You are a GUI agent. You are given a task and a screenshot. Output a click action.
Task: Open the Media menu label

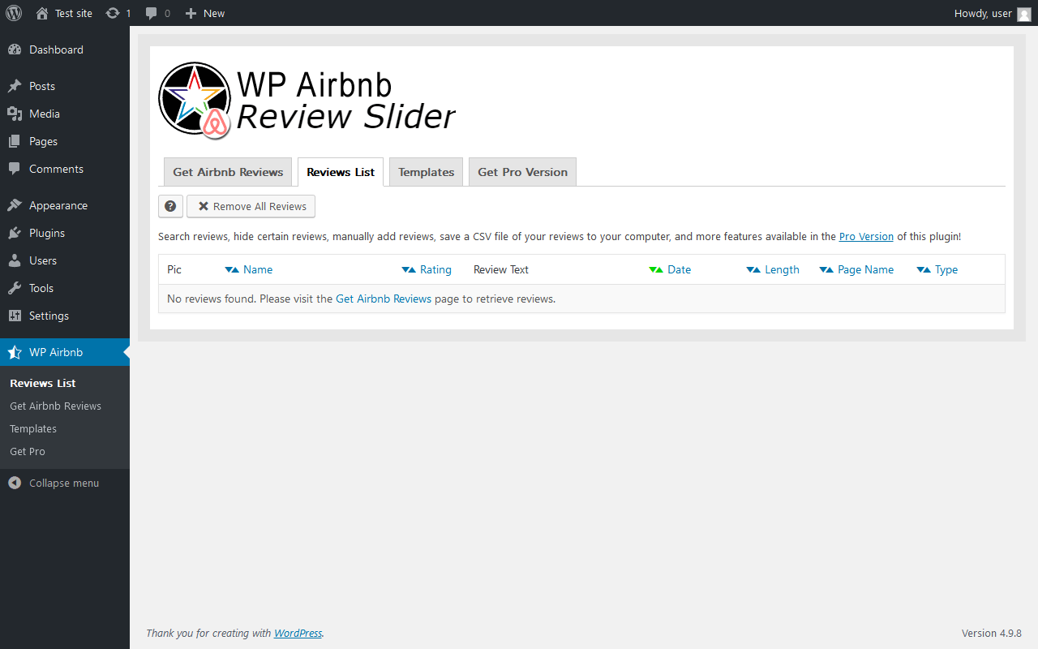[x=45, y=114]
